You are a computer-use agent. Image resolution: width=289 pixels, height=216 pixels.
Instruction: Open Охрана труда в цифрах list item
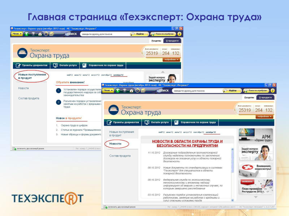(x=74, y=125)
